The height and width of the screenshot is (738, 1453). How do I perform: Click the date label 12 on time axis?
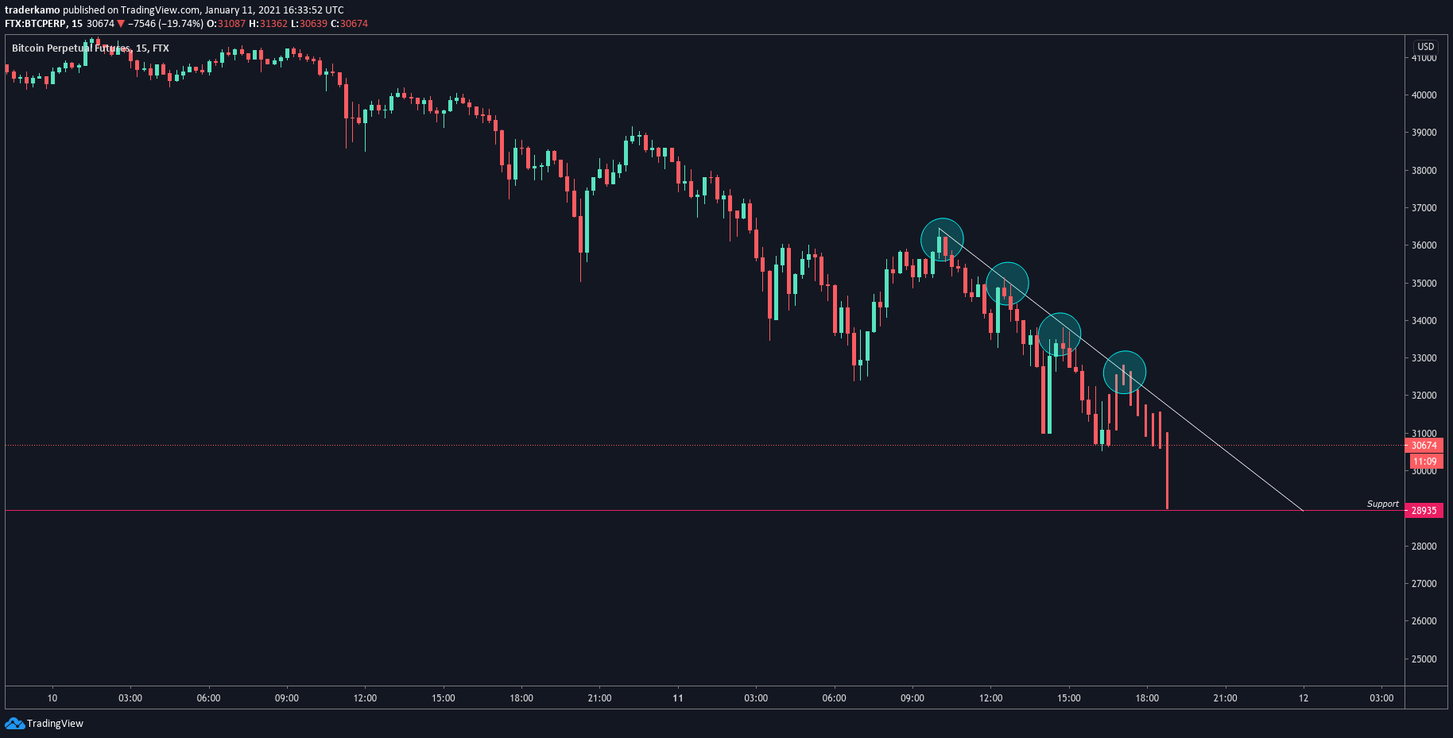(1304, 698)
